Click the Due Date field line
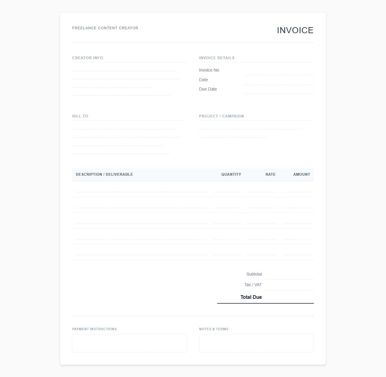Image resolution: width=386 pixels, height=377 pixels. [x=279, y=90]
